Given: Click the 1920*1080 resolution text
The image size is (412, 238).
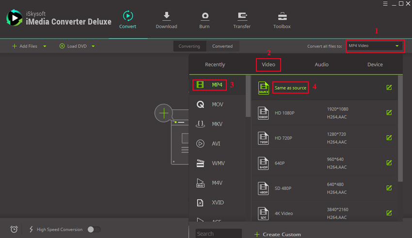Looking at the screenshot, I should [x=337, y=109].
